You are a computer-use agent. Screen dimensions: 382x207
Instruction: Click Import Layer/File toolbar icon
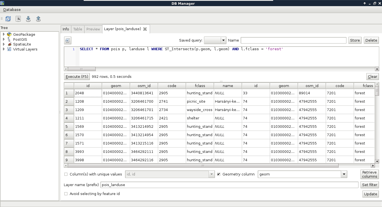tap(28, 19)
